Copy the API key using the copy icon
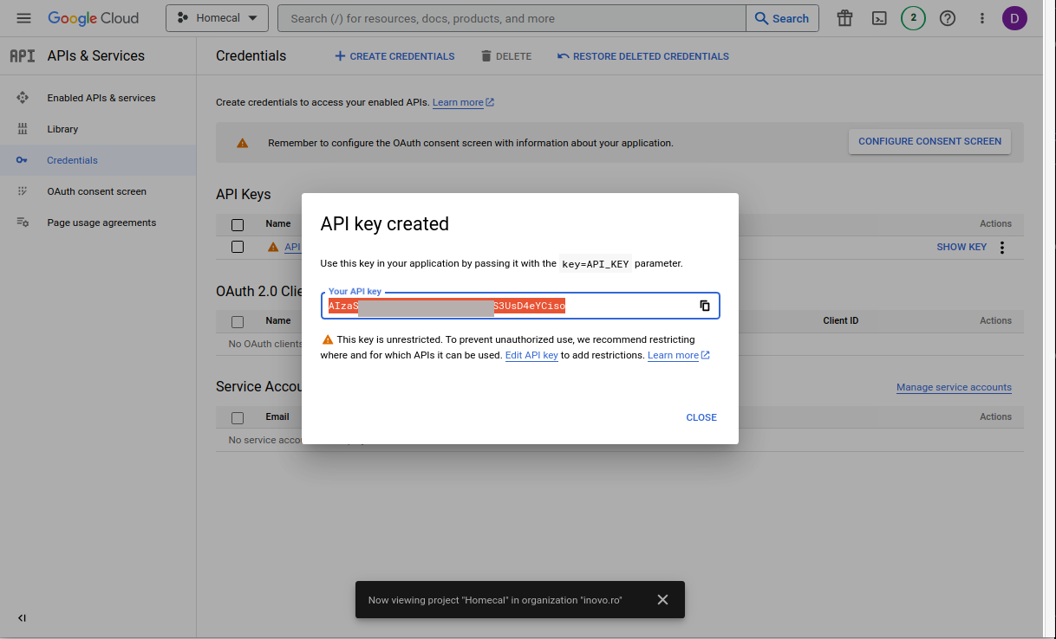Viewport: 1056px width, 639px height. 704,305
